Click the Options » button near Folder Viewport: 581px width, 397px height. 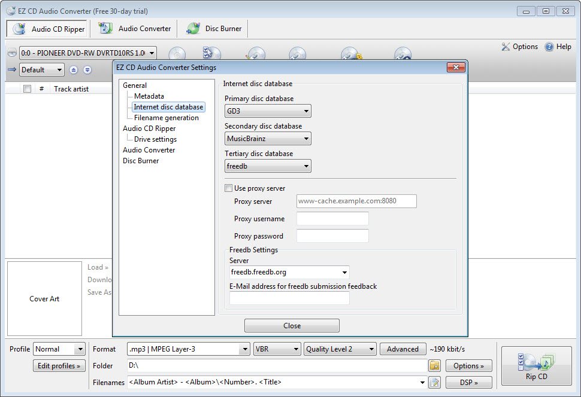tap(469, 365)
